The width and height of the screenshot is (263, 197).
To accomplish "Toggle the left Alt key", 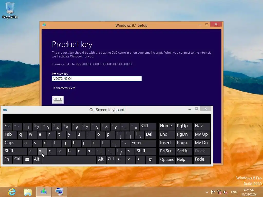I will [x=37, y=160].
